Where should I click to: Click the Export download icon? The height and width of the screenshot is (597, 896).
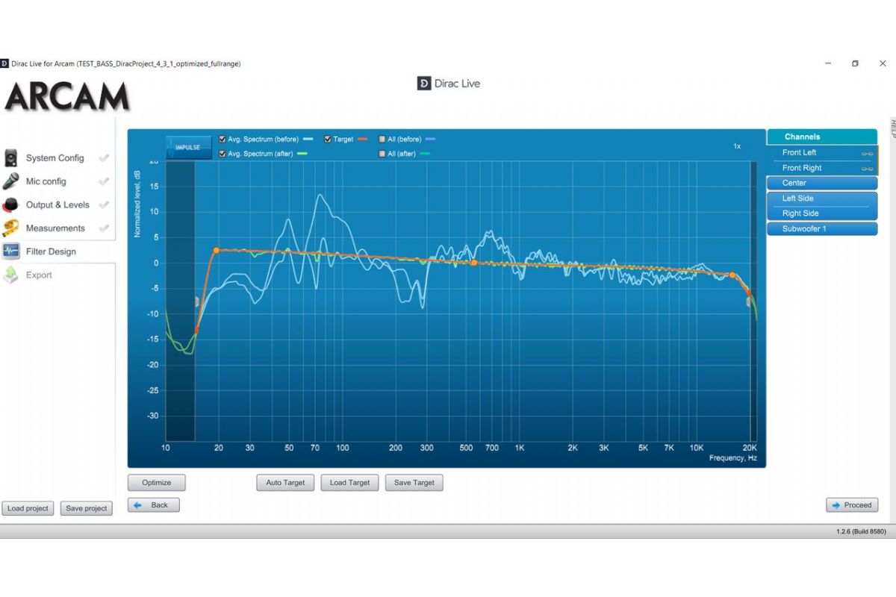[10, 275]
